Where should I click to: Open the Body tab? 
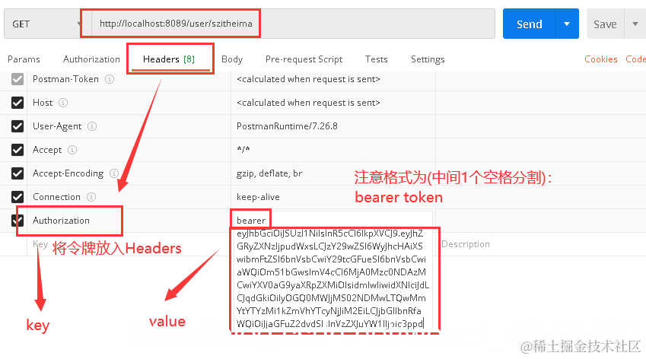coord(232,59)
